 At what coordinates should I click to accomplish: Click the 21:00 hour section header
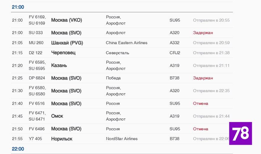(18, 7)
